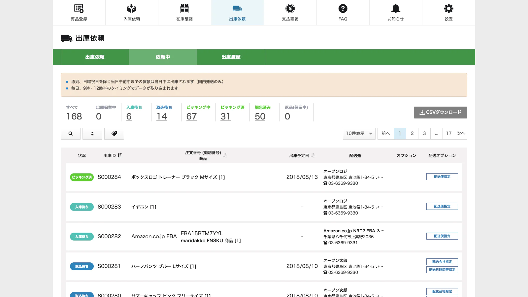Open shipment ID S000282
This screenshot has width=528, height=297.
pyautogui.click(x=109, y=237)
